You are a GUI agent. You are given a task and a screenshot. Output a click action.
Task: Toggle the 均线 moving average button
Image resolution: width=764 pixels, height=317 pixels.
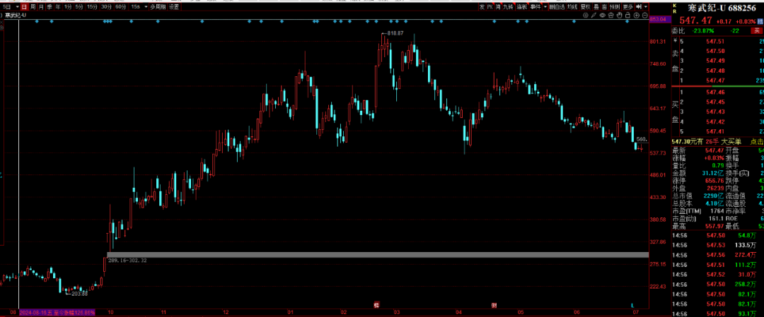coord(572,7)
